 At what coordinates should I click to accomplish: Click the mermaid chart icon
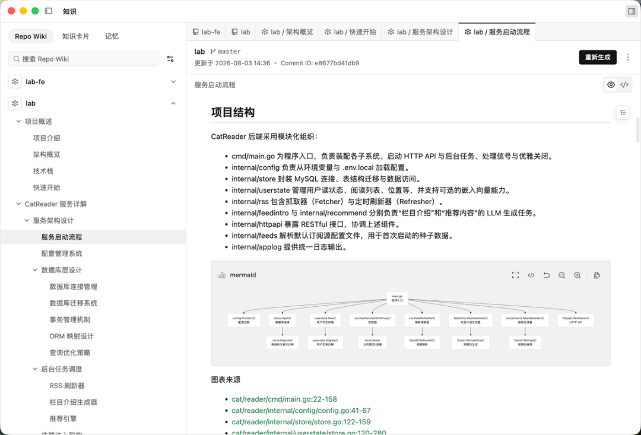pos(222,275)
